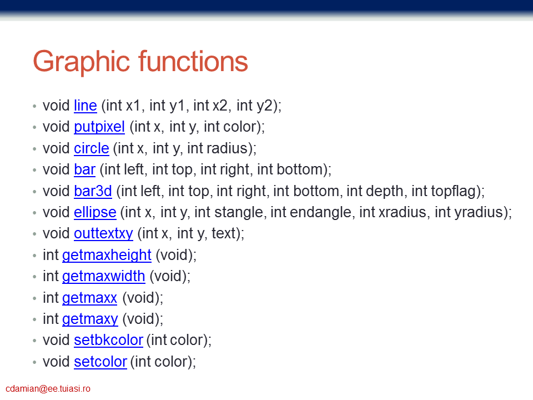Click the getmaxy link

click(90, 319)
